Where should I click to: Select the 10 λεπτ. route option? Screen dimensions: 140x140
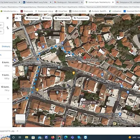[6, 89]
